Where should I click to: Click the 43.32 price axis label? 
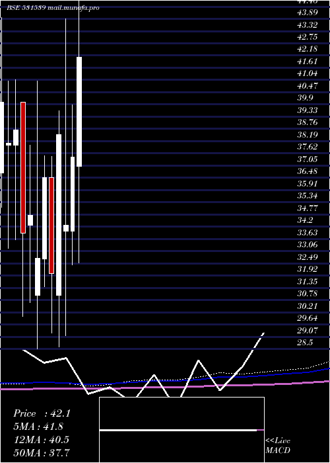coord(308,25)
